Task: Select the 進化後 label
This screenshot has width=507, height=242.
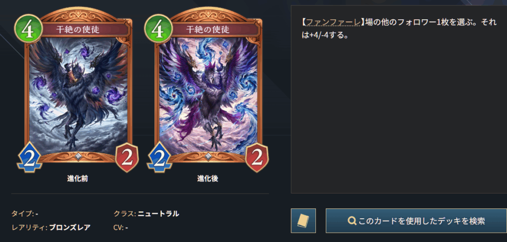Action: point(207,178)
